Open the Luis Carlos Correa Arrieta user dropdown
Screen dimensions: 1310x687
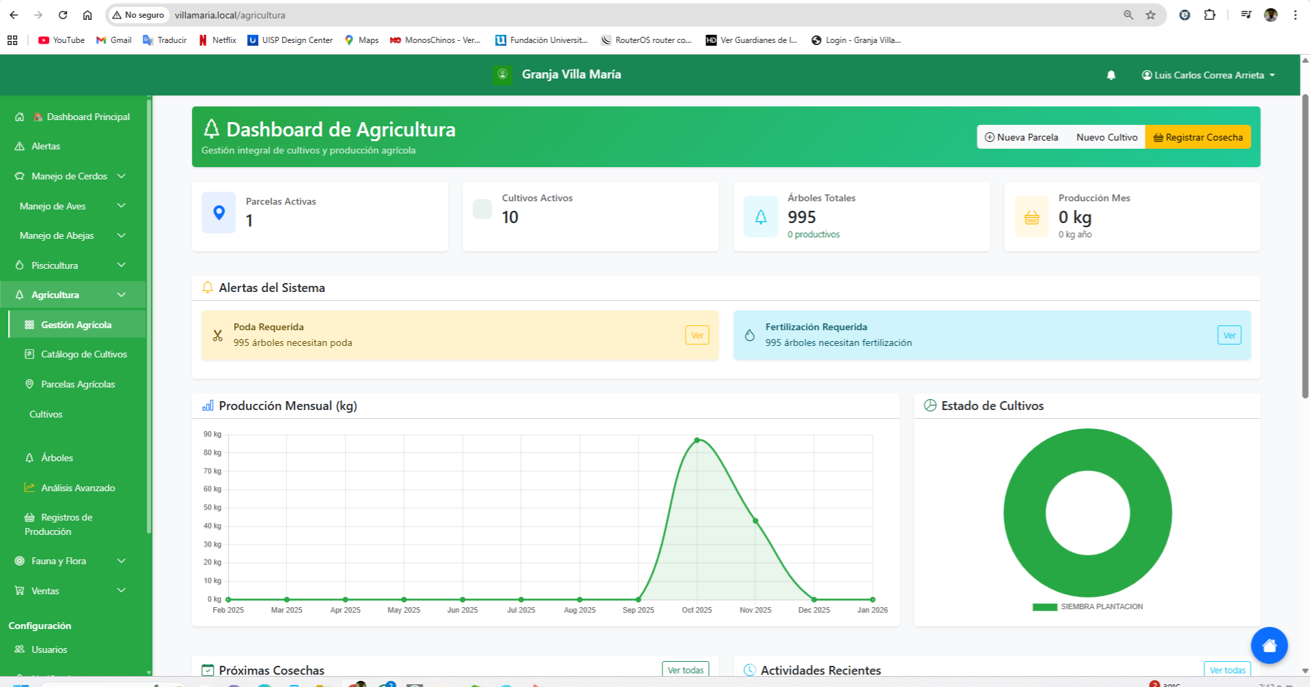tap(1208, 75)
